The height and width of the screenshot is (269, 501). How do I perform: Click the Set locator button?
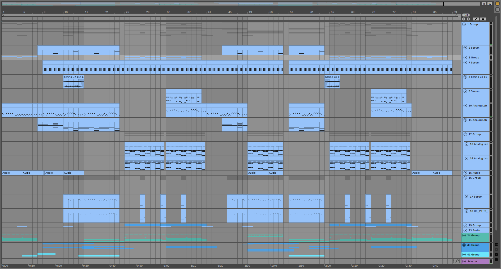click(466, 15)
